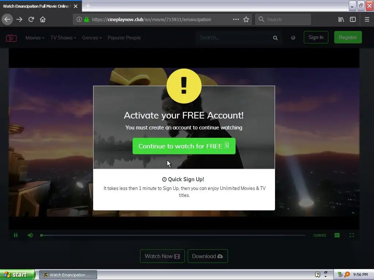Image resolution: width=374 pixels, height=280 pixels.
Task: Open a new browser tab
Action: click(88, 6)
